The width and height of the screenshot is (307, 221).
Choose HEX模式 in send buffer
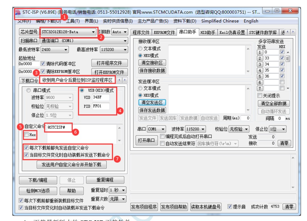click(140, 95)
